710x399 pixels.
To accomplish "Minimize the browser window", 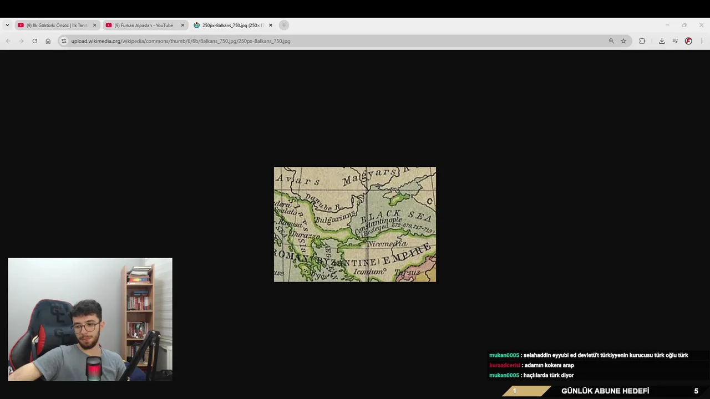I will [x=667, y=25].
